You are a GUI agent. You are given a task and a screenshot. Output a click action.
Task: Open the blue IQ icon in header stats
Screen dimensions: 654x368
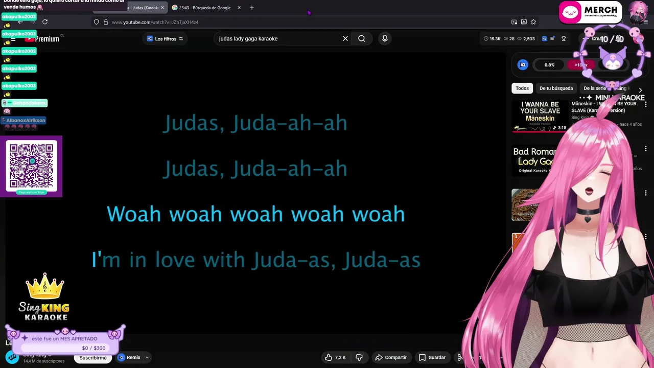[544, 39]
